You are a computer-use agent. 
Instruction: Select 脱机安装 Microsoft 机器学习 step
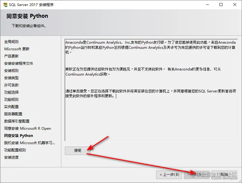tap(29, 143)
